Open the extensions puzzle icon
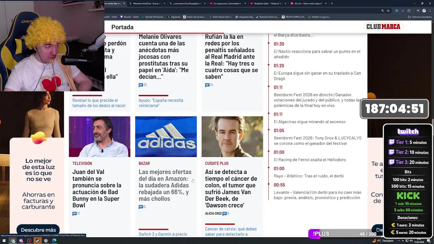This screenshot has width=434, height=244. 409,11
